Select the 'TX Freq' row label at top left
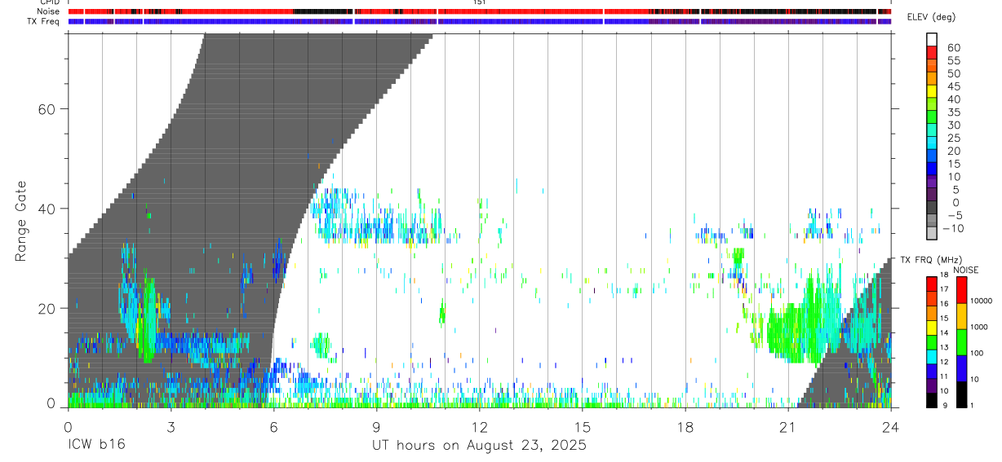This screenshot has width=1002, height=462. coord(44,21)
